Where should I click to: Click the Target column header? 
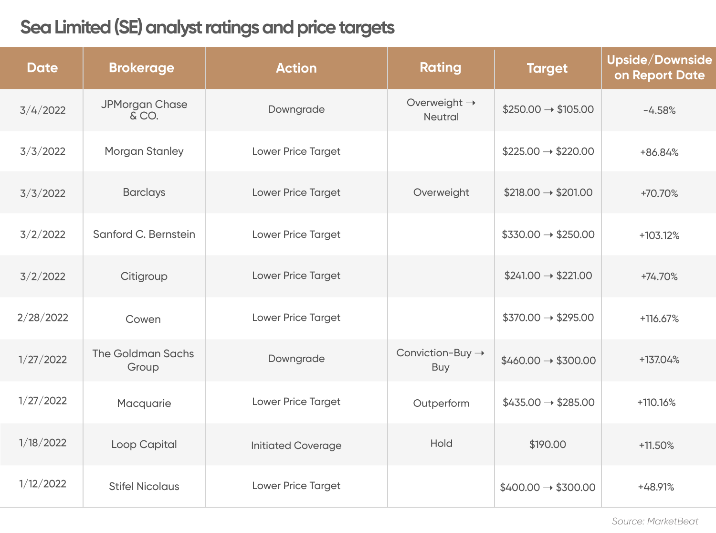[548, 68]
